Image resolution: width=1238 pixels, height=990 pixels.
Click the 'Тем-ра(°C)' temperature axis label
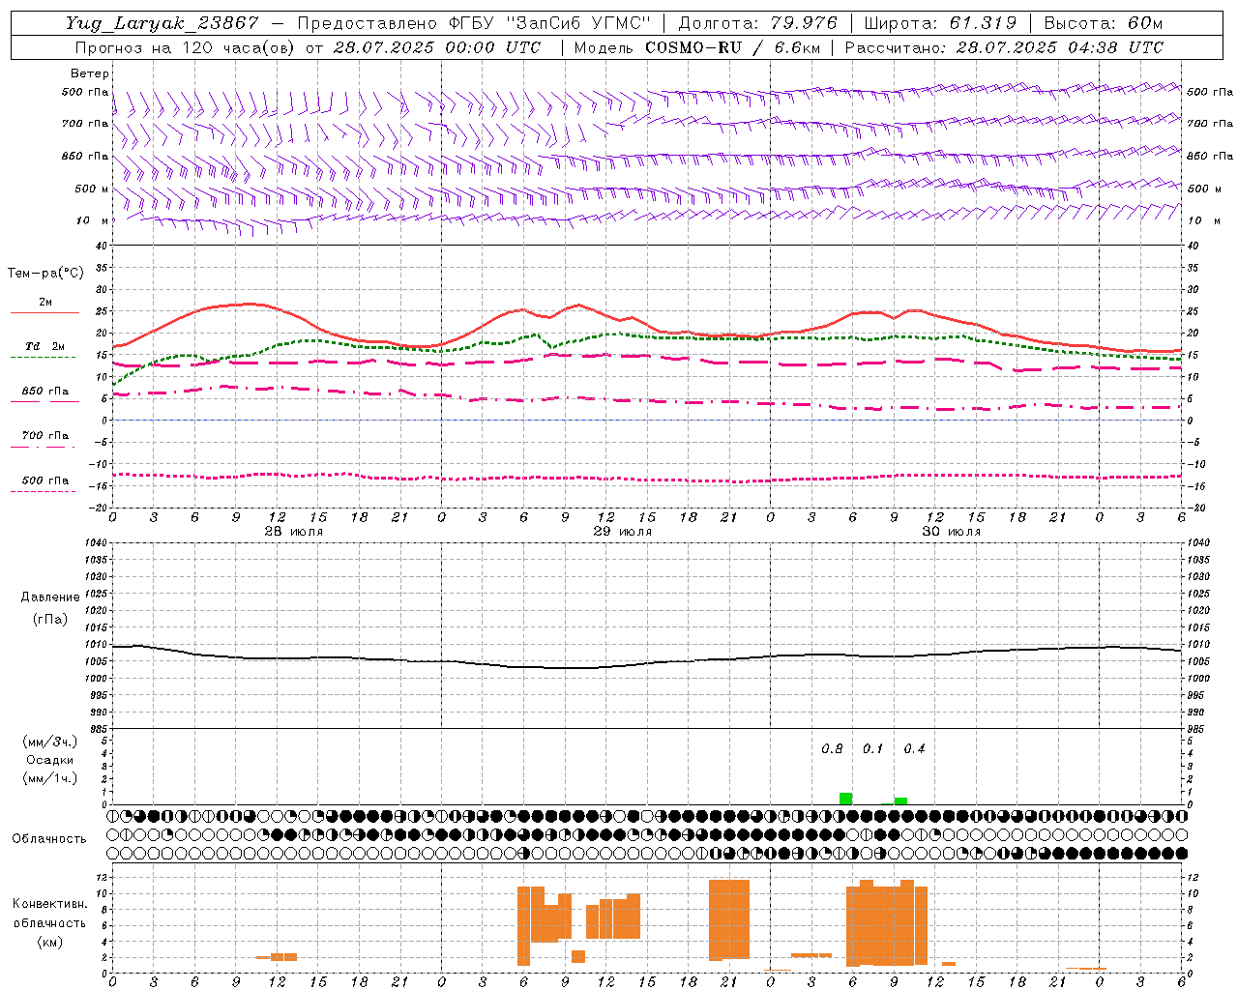coord(45,274)
